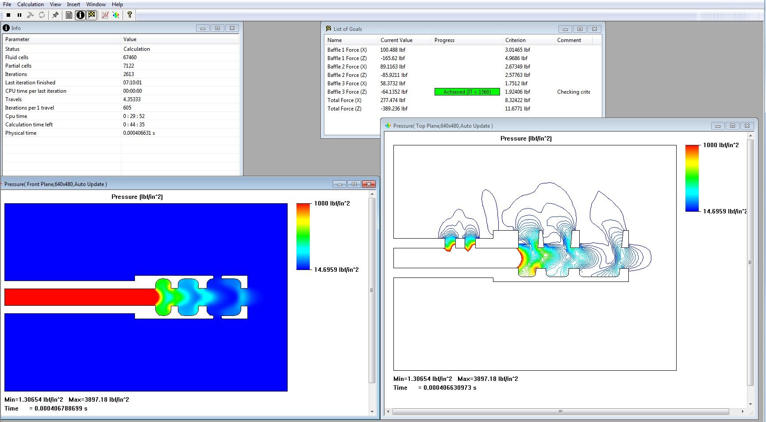Viewport: 766px width, 422px height.
Task: Open Help using the question mark icon
Action: 129,15
